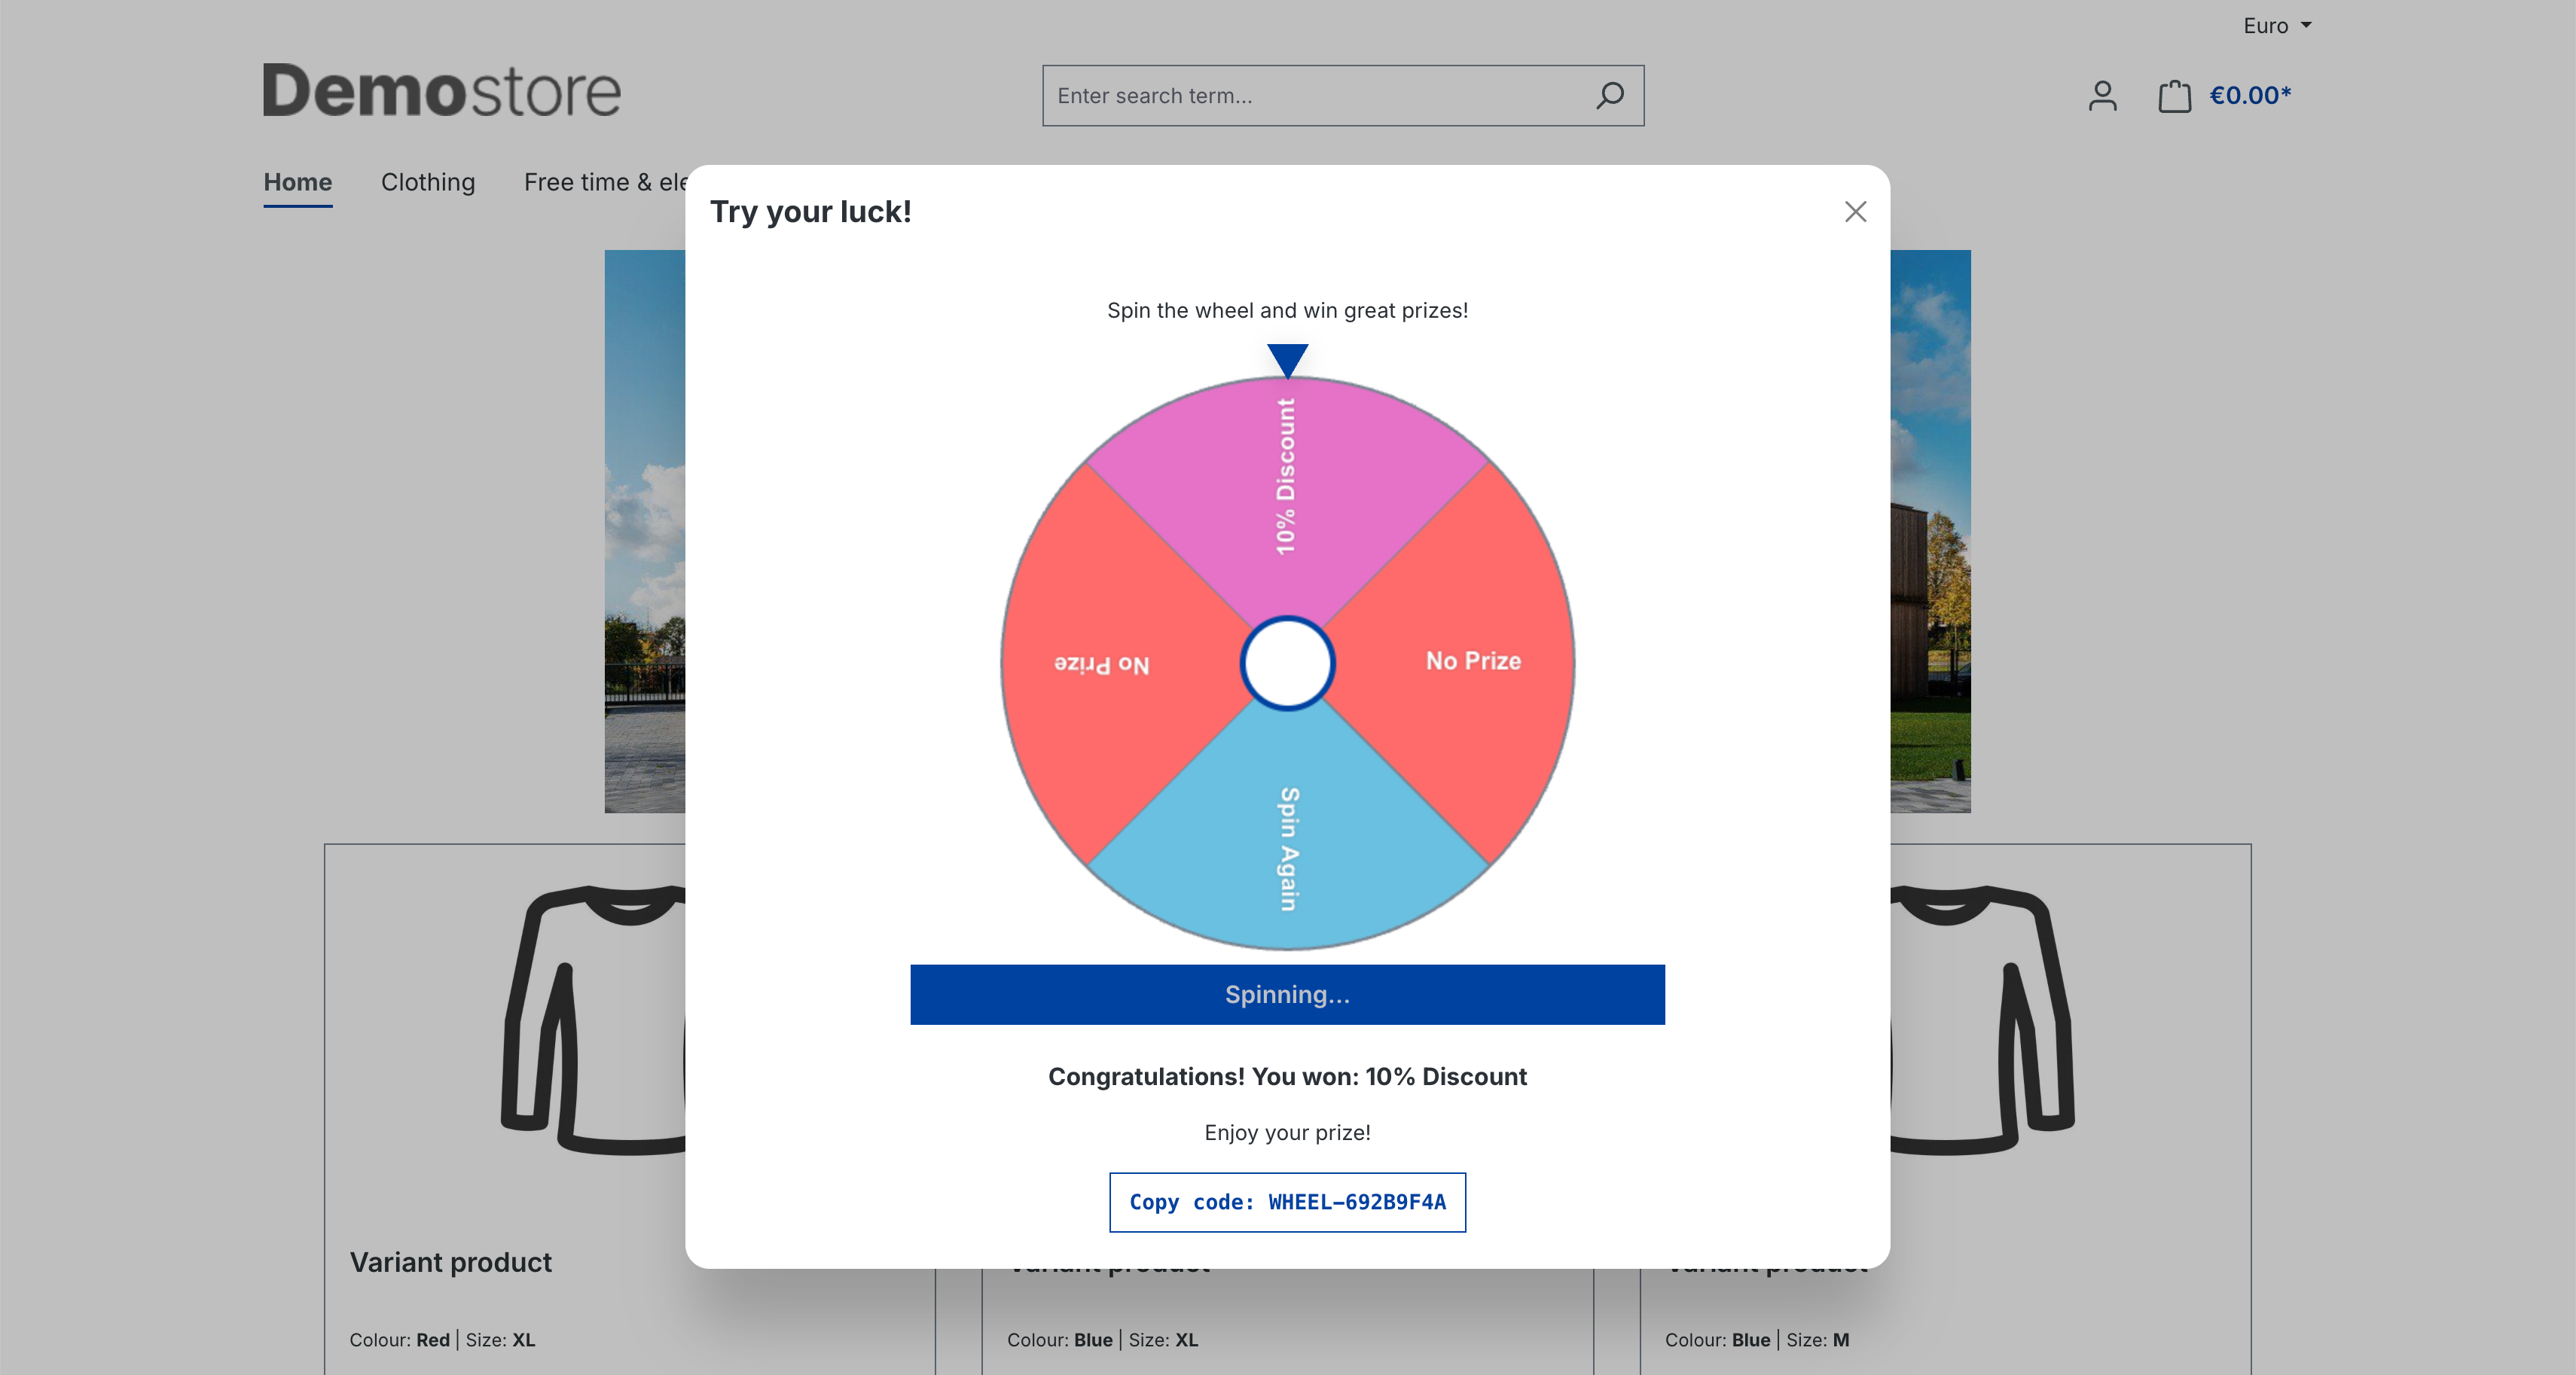The image size is (2576, 1375).
Task: Open the red XL Variant product title
Action: tap(450, 1262)
